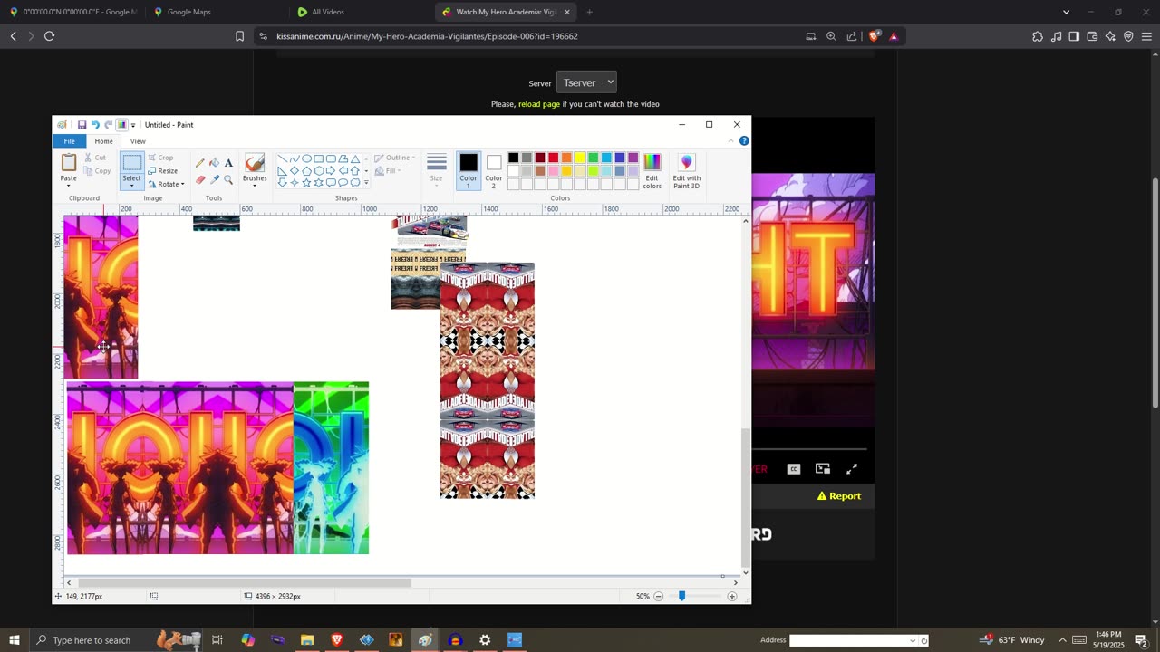Open Paint Help with the question mark icon
1160x652 pixels.
(x=744, y=141)
